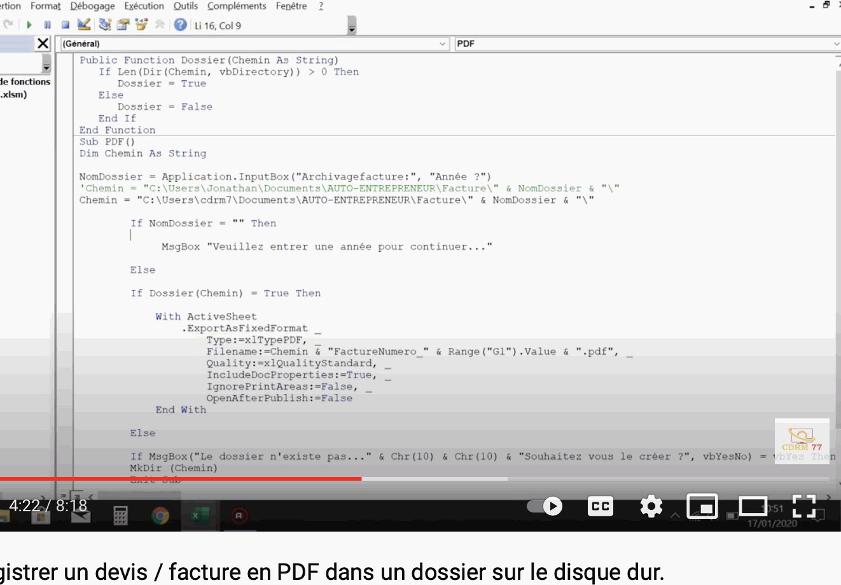The width and height of the screenshot is (841, 585).
Task: Click the video title ending 'sur le disque dur.'
Action: (x=331, y=572)
